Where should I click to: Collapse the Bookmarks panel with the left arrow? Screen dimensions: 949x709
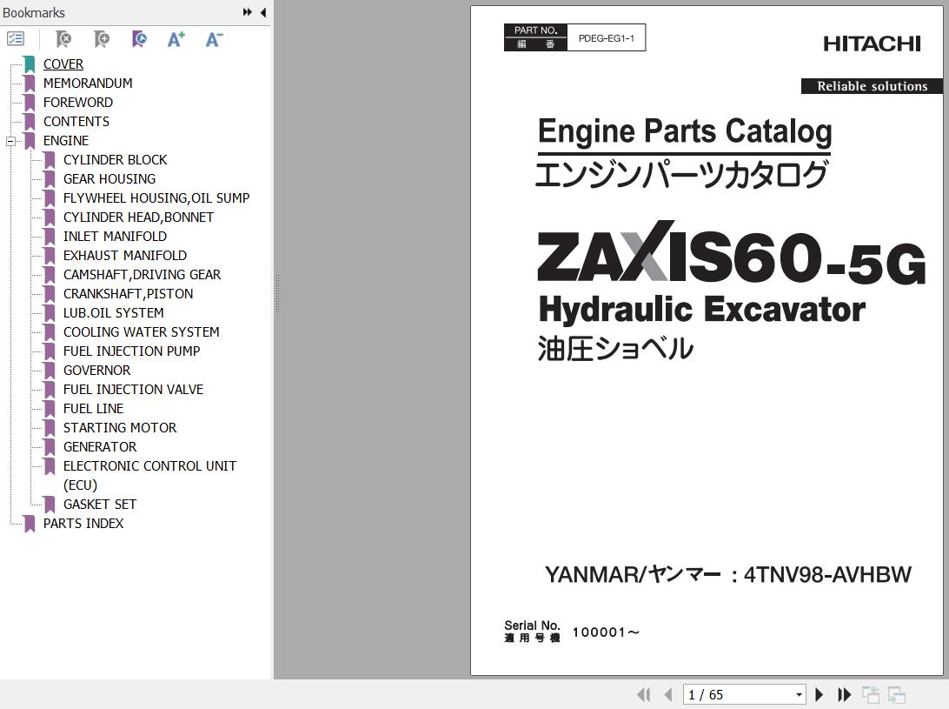(263, 12)
